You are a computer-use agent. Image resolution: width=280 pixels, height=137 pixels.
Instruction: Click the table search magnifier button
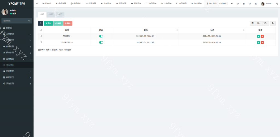273,23
